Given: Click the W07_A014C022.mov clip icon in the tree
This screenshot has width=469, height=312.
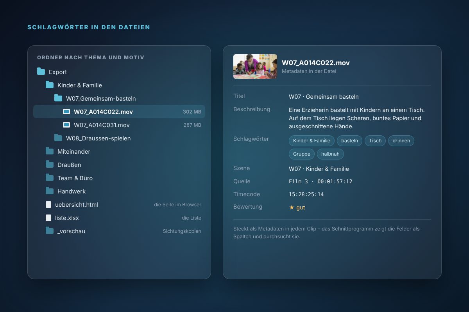Looking at the screenshot, I should pos(66,112).
